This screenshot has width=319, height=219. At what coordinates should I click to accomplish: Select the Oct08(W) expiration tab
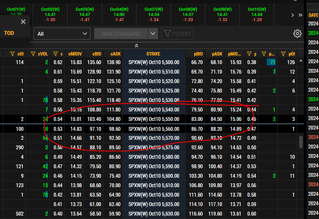pyautogui.click(x=188, y=15)
